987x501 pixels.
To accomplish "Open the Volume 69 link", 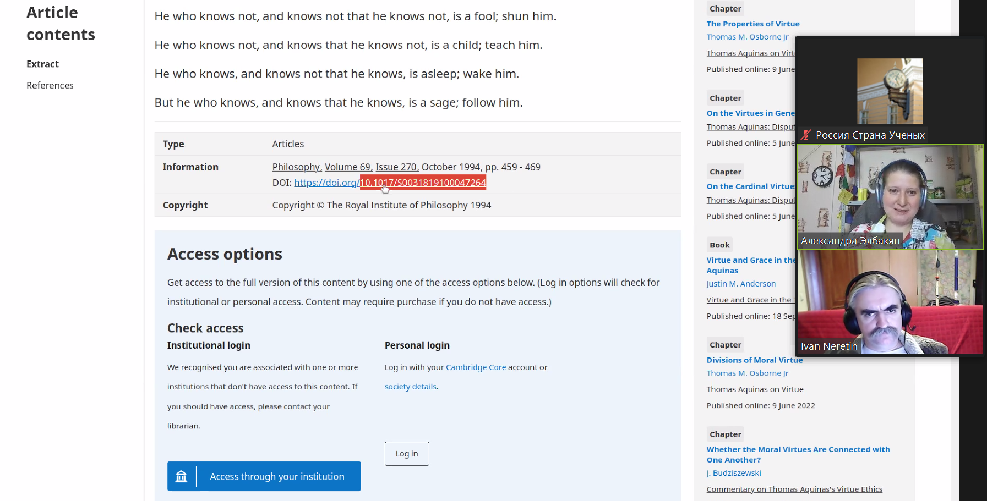I will 347,167.
